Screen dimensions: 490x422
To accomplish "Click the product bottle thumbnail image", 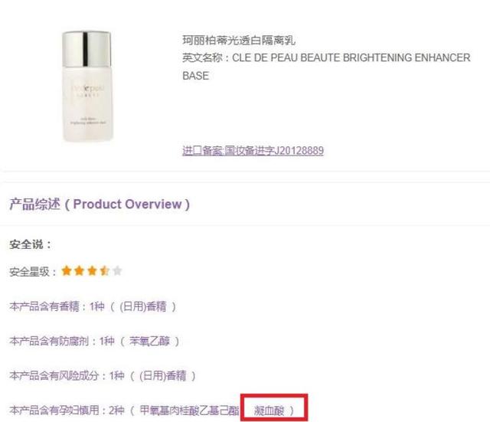I will tap(87, 87).
